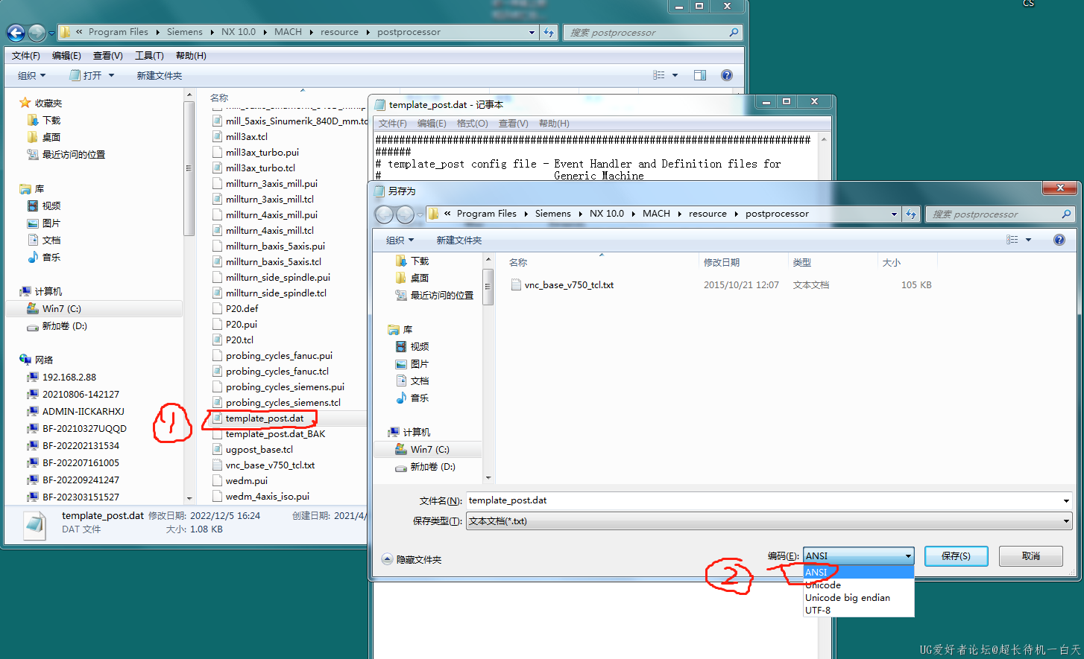Screen dimensions: 1084x659
Task: Open view options dropdown arrow in Save As
Action: (x=1029, y=240)
